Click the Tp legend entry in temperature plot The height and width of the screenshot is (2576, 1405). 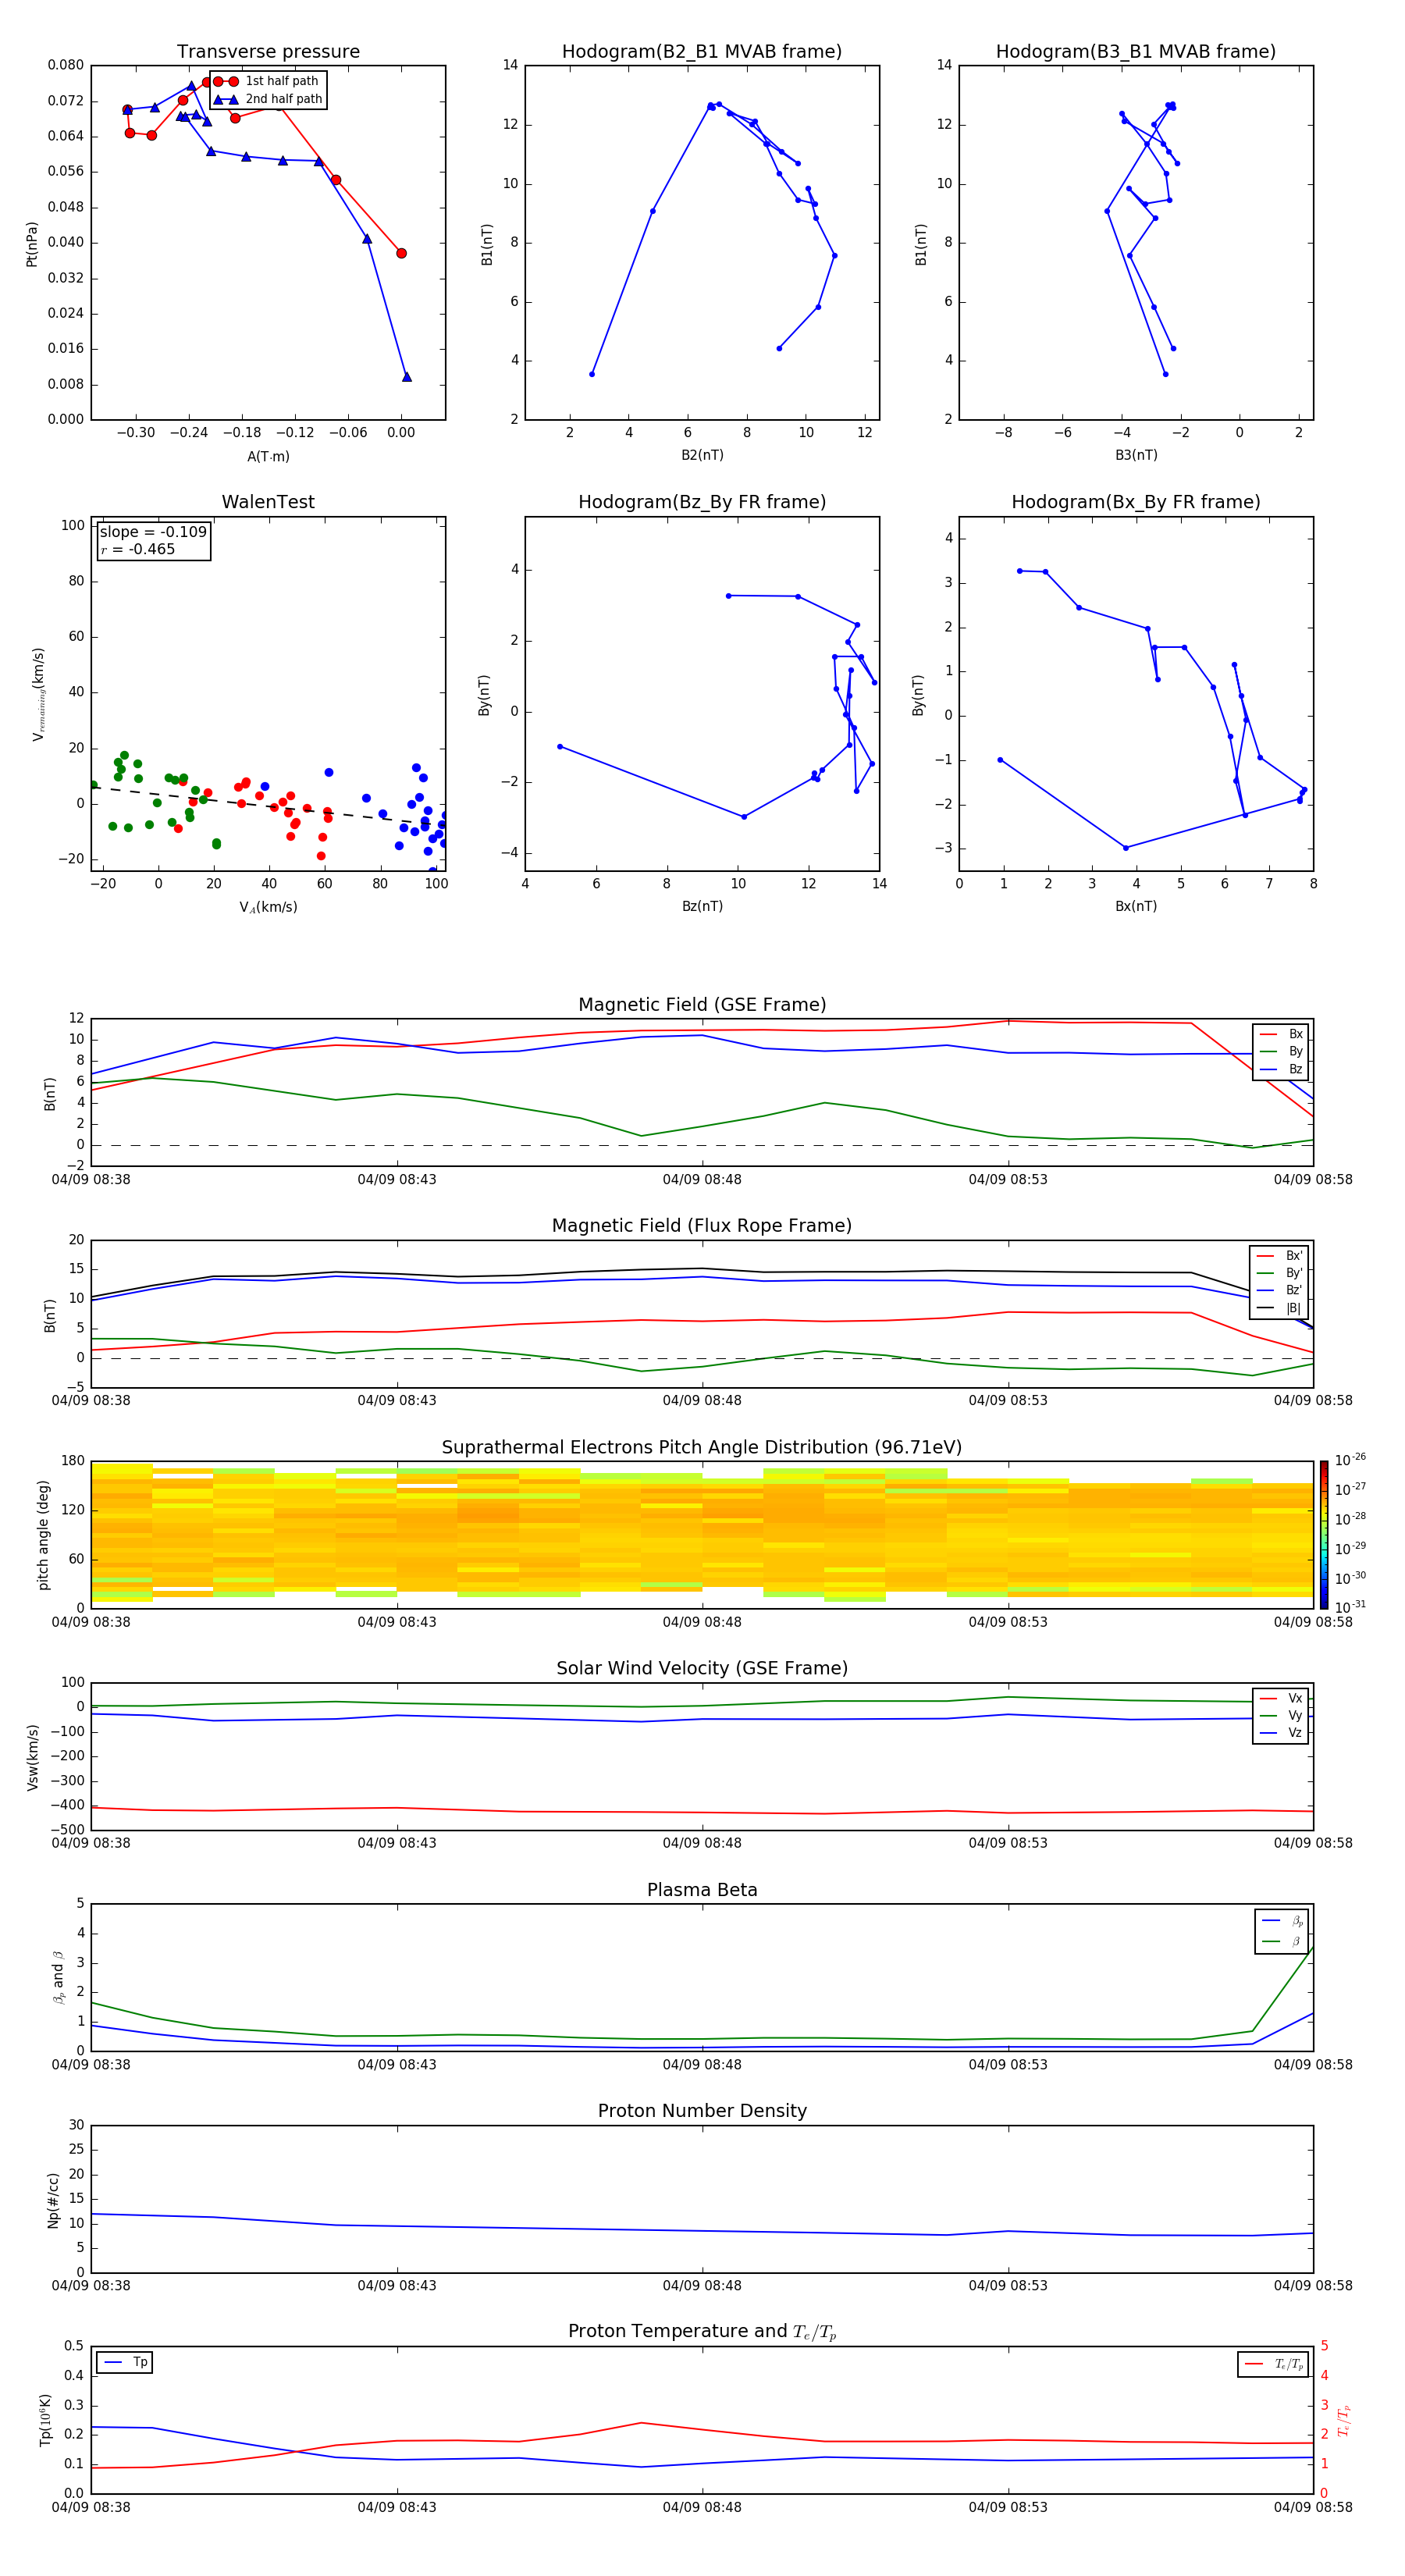[x=125, y=2362]
